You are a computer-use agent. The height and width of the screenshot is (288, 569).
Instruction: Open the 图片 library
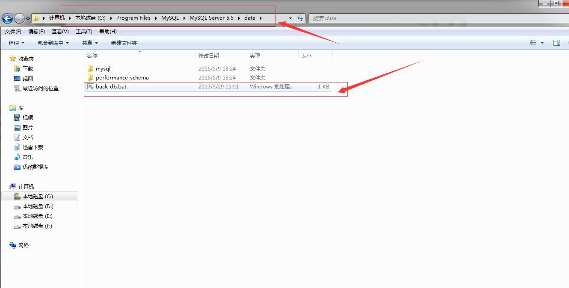point(28,127)
